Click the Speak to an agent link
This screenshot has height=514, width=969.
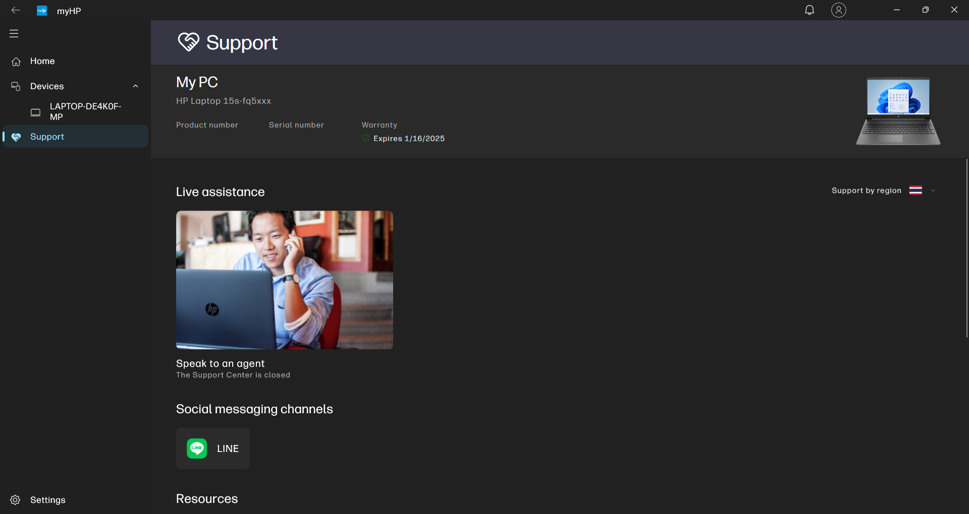(220, 363)
